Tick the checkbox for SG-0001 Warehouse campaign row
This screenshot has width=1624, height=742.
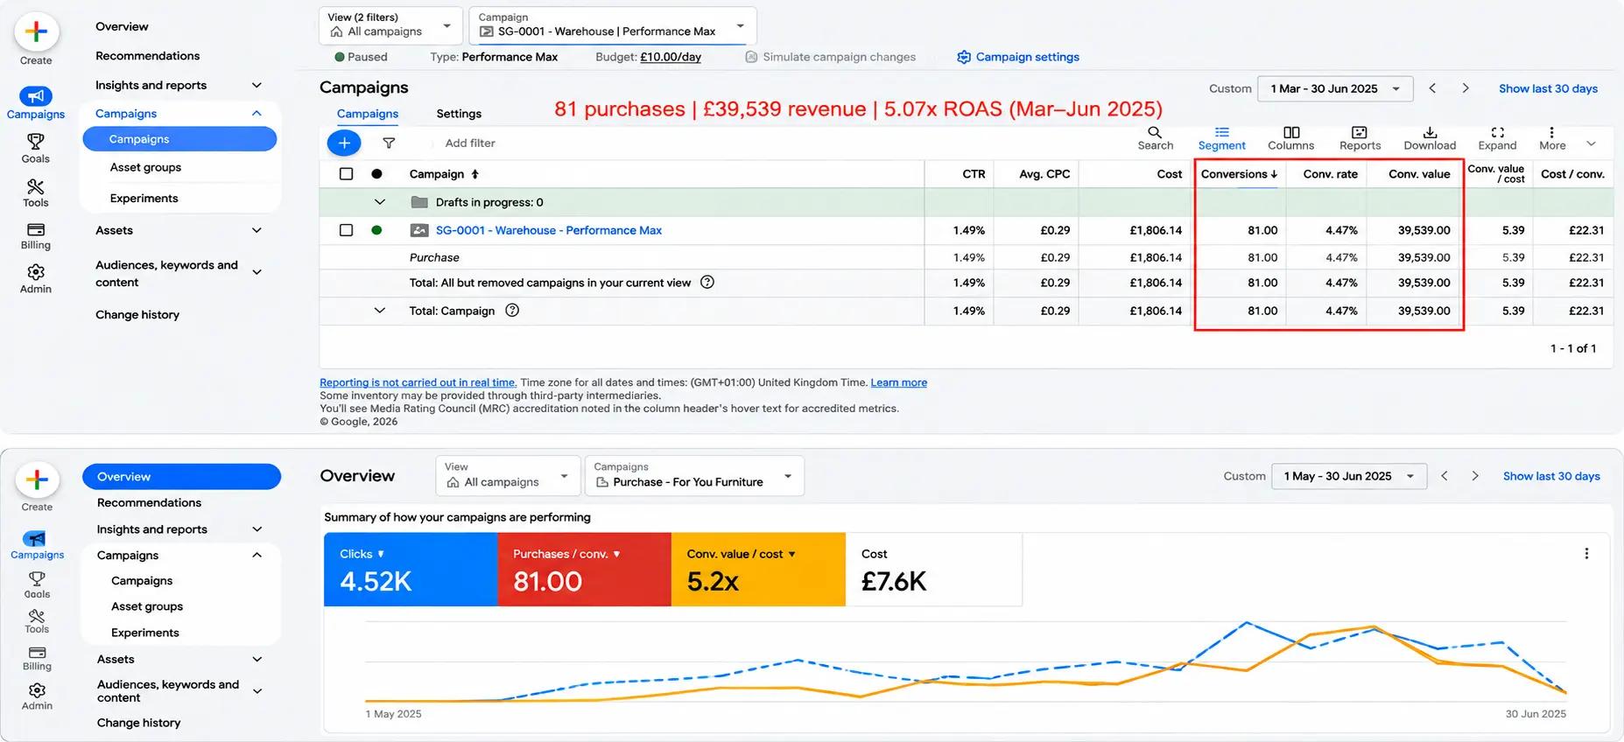click(346, 230)
